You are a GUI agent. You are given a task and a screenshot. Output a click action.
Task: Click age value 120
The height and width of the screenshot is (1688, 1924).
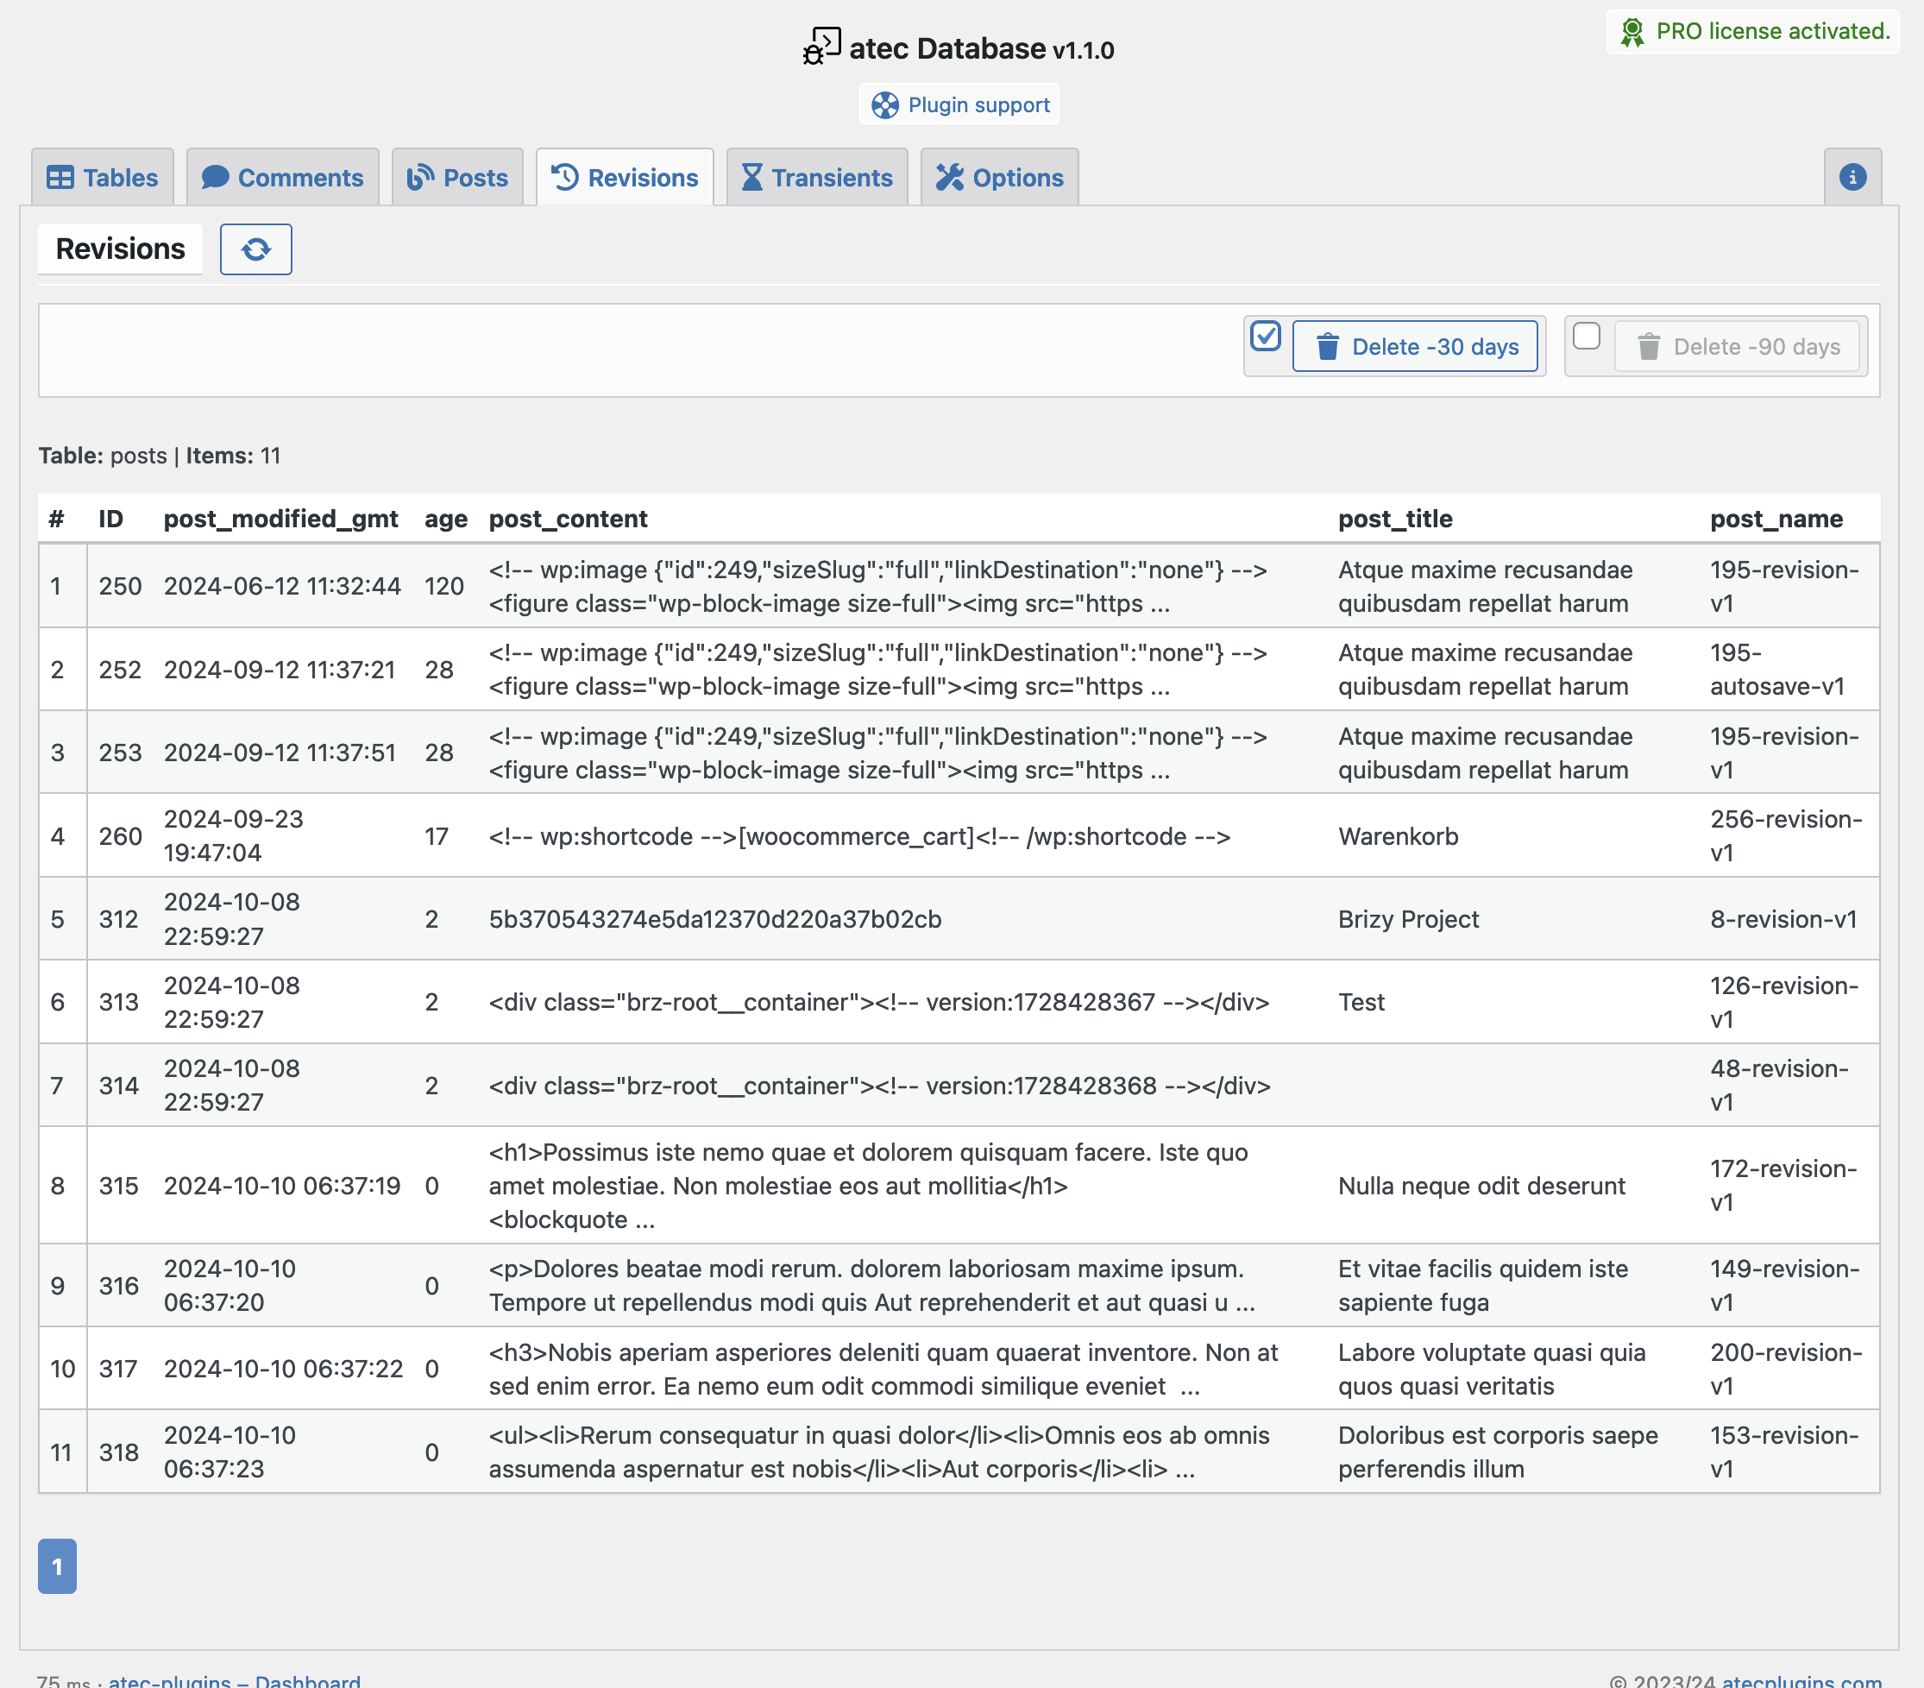pyautogui.click(x=444, y=587)
